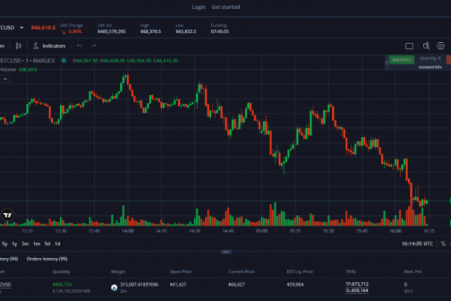Toggle percent scale on price axis
This screenshot has width=451, height=301.
(443, 244)
